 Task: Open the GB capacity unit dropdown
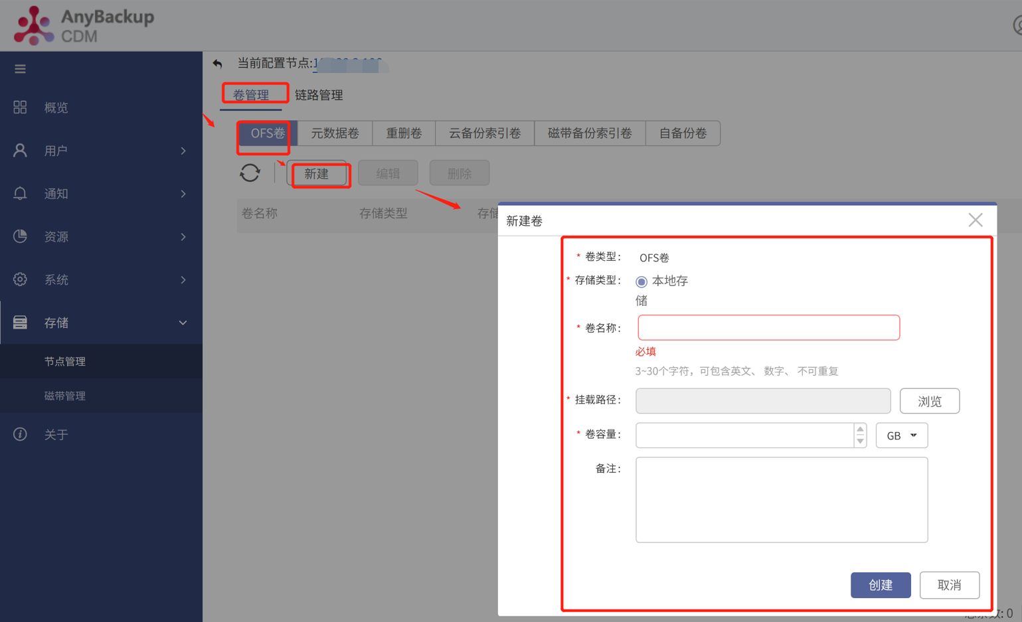[902, 435]
